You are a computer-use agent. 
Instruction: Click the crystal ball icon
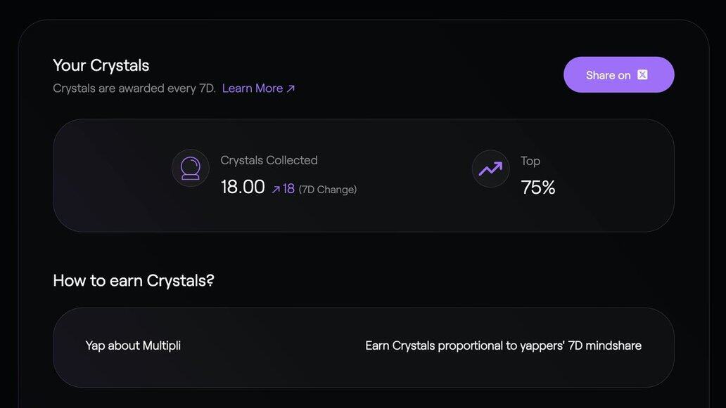pos(191,169)
